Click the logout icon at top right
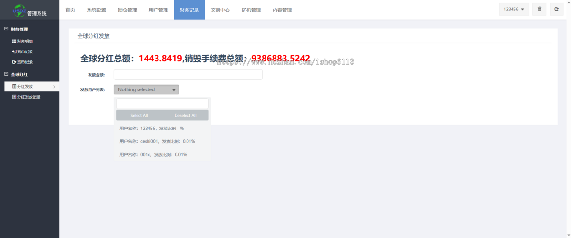 pyautogui.click(x=556, y=9)
